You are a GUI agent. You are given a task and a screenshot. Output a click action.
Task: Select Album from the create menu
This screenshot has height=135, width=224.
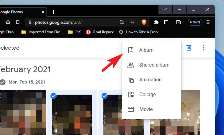(152, 50)
